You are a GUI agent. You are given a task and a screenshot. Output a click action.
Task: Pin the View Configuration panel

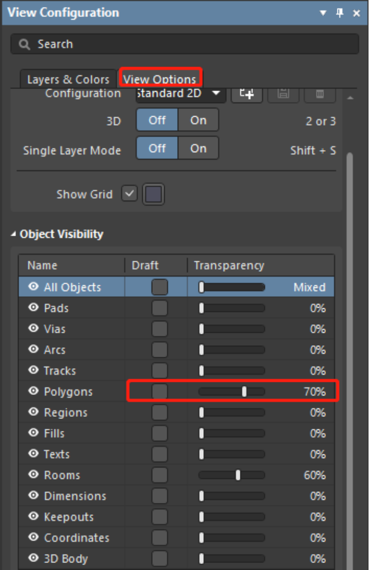coord(340,13)
